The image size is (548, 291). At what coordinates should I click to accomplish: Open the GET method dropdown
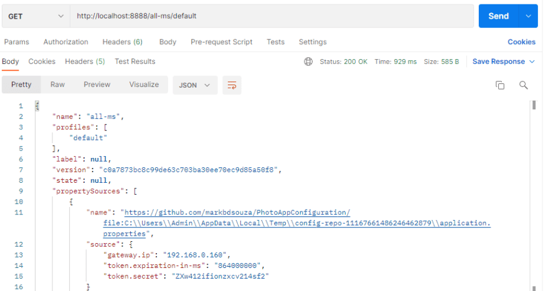(36, 16)
